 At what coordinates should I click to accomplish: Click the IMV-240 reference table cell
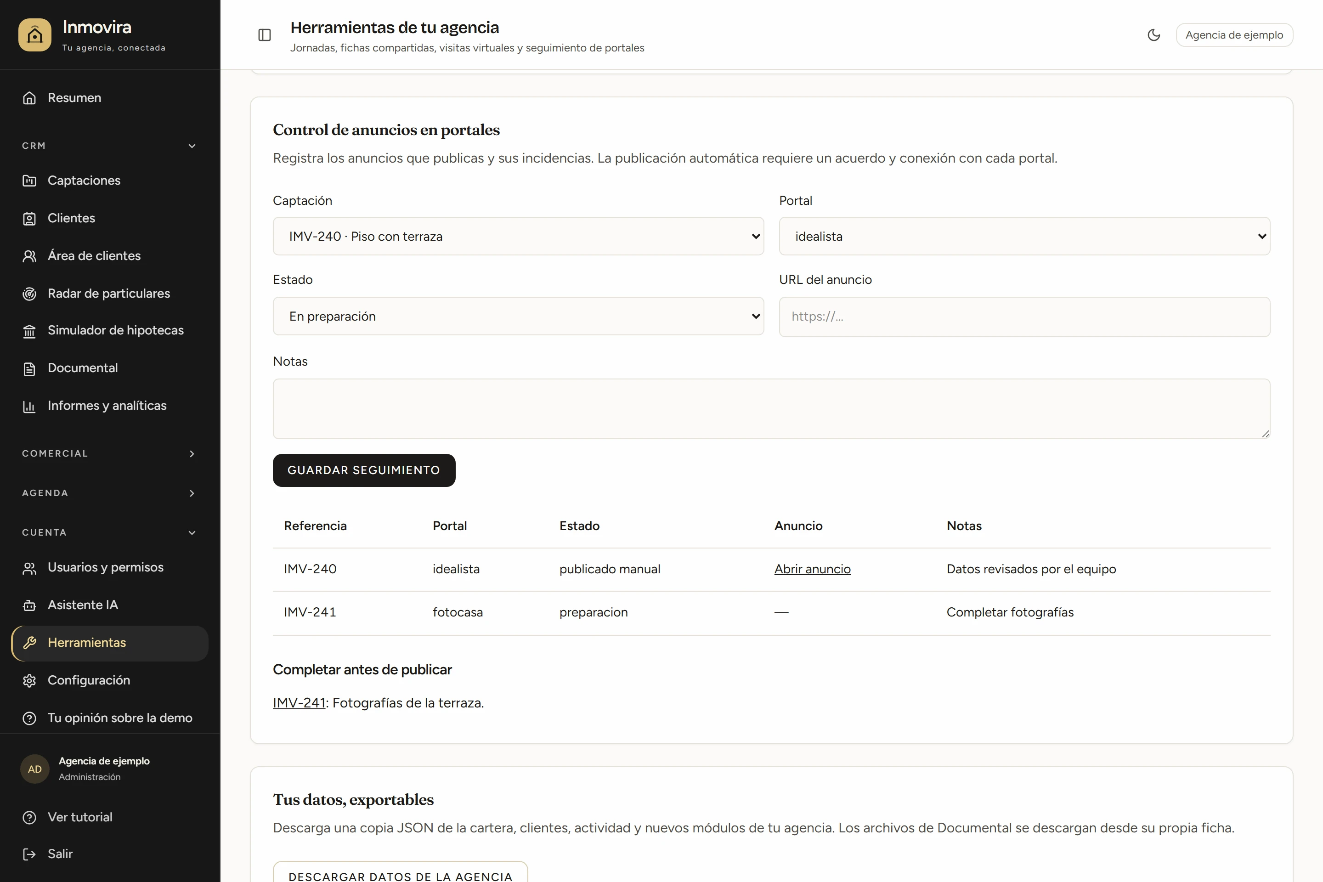[310, 569]
